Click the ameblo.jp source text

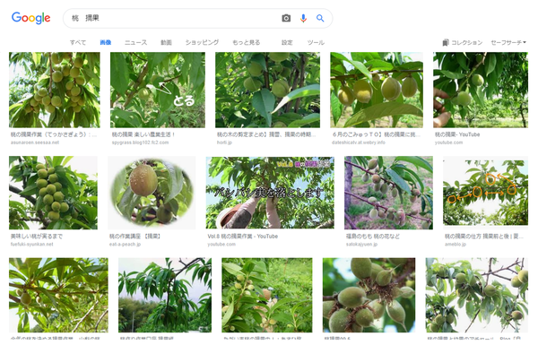click(x=456, y=244)
